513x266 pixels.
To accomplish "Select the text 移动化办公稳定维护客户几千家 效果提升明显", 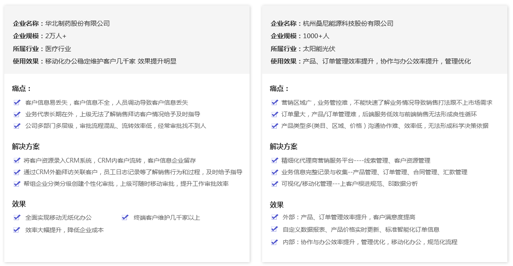I will (111, 61).
